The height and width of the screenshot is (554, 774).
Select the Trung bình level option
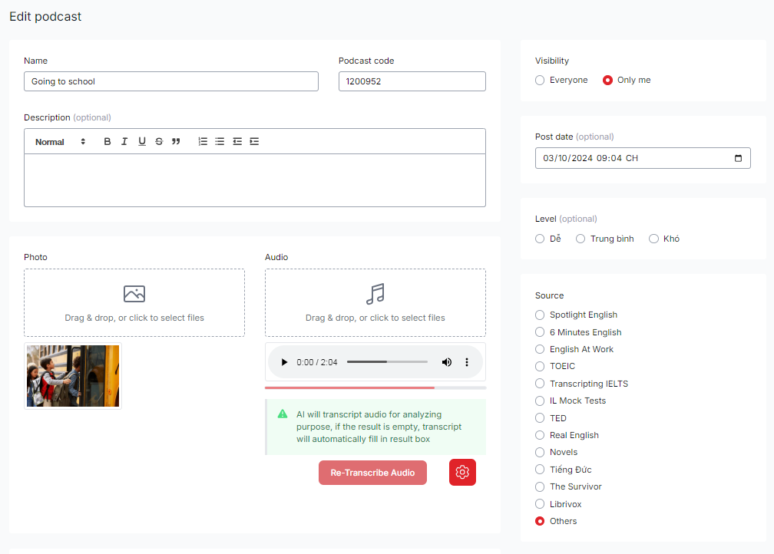pos(580,239)
